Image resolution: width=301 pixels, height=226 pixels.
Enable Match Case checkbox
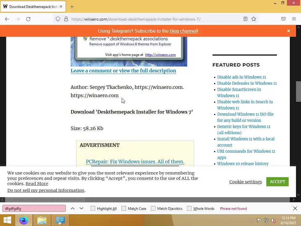(x=124, y=208)
